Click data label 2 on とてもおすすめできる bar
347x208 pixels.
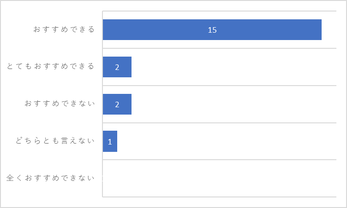117,67
